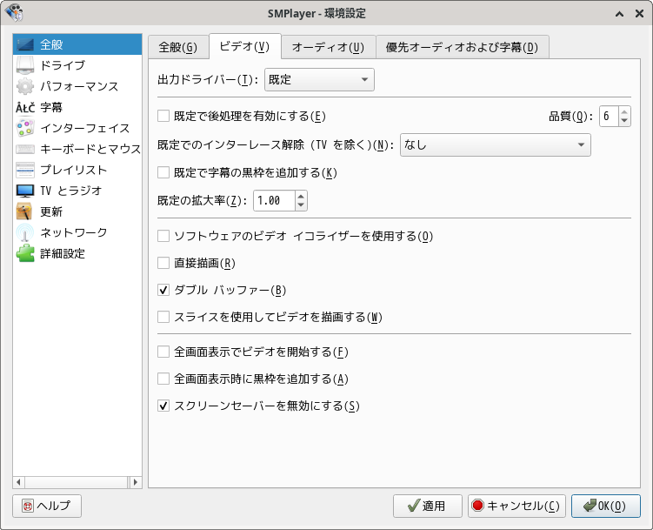Viewport: 653px width, 530px height.
Task: Open the 出力ドライバー dropdown
Action: coord(318,80)
